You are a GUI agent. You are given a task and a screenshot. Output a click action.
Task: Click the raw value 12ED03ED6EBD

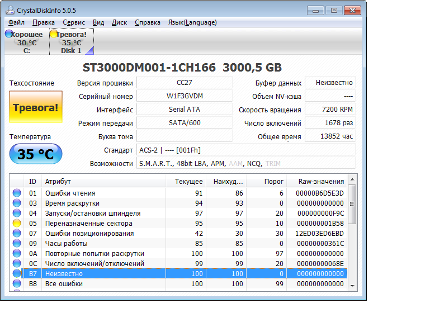(x=319, y=234)
